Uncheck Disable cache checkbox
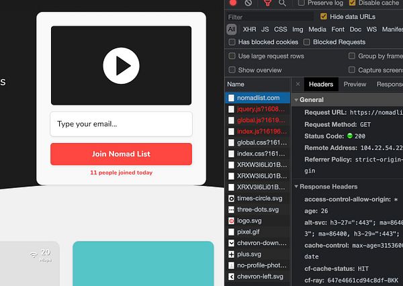Viewport: 403px width, 286px height. point(352,3)
